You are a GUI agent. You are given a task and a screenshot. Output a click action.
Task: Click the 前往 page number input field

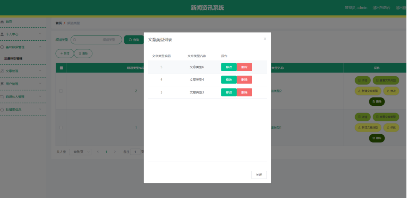tap(135, 151)
